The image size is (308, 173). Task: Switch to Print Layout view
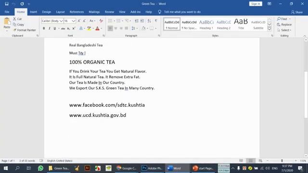click(x=251, y=161)
